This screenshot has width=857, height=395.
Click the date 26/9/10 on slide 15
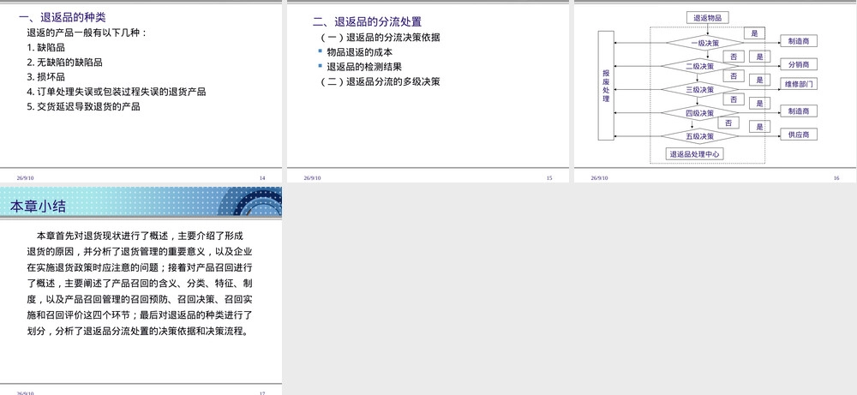click(313, 178)
